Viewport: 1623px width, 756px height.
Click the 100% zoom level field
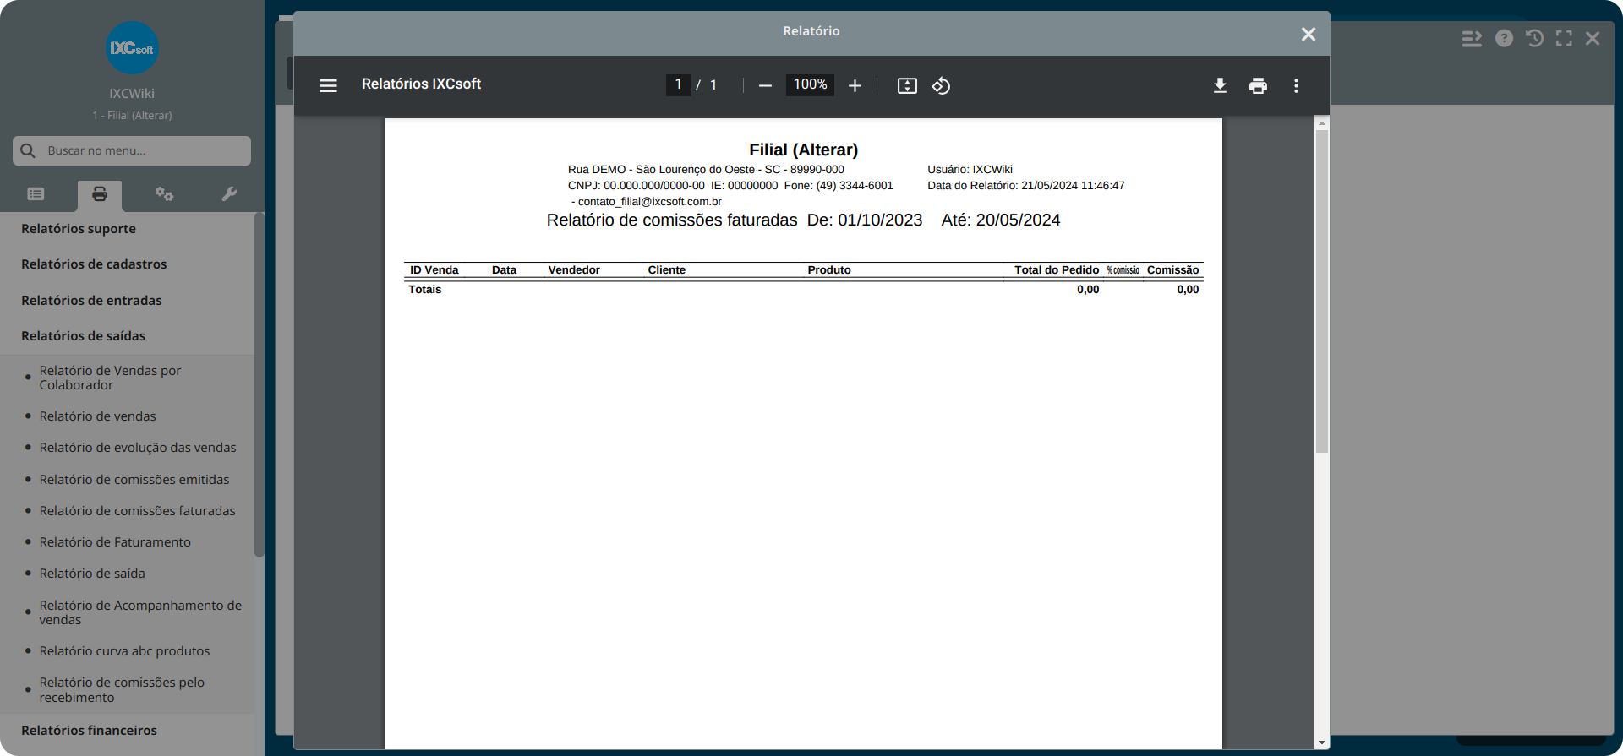pos(810,84)
